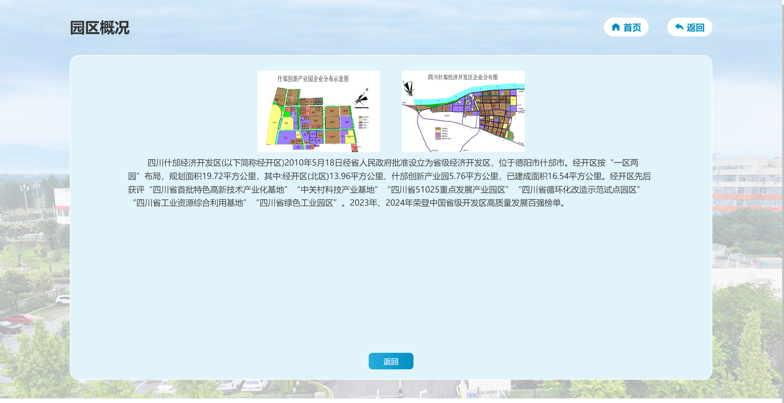This screenshot has height=403, width=784.
Task: Click the left map's title text
Action: (x=313, y=79)
